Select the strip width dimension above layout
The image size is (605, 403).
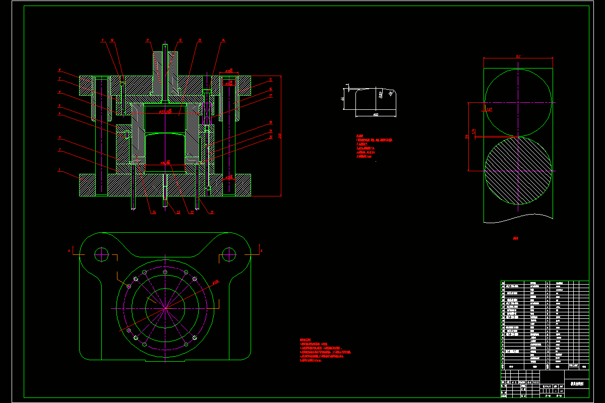coord(518,57)
